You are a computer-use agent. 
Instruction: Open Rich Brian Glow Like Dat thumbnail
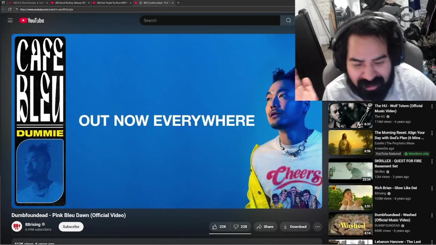tap(351, 197)
